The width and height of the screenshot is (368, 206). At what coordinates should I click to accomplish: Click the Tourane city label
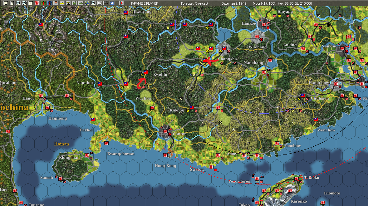click(37, 204)
